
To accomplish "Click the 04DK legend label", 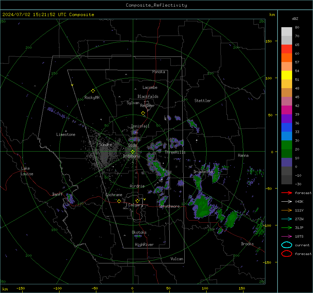I will click(x=299, y=202).
